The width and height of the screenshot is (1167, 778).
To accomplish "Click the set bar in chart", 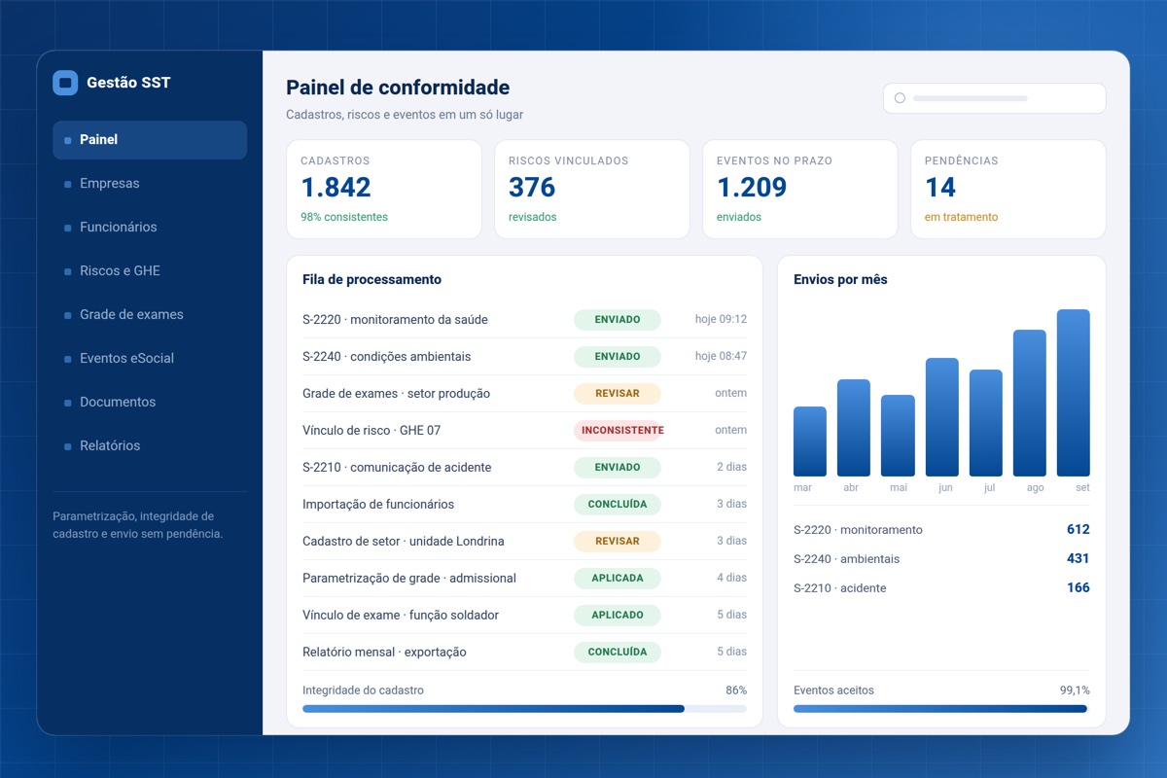I will pyautogui.click(x=1074, y=393).
